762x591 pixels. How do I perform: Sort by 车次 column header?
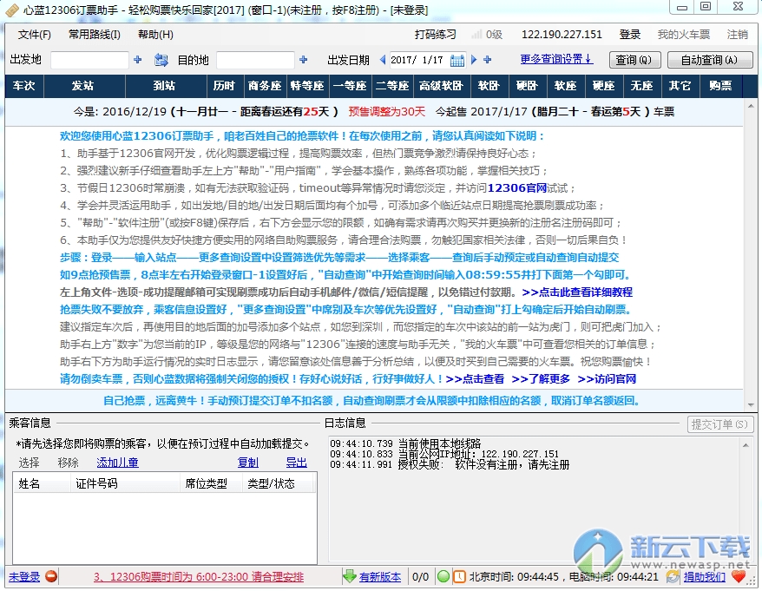[x=24, y=86]
